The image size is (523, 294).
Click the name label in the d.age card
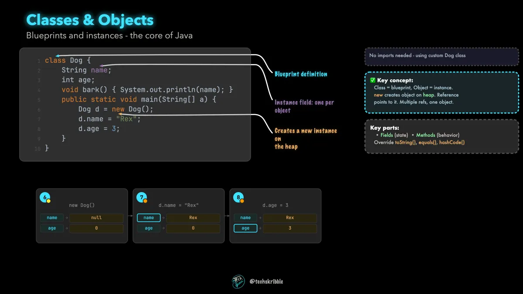pyautogui.click(x=245, y=218)
